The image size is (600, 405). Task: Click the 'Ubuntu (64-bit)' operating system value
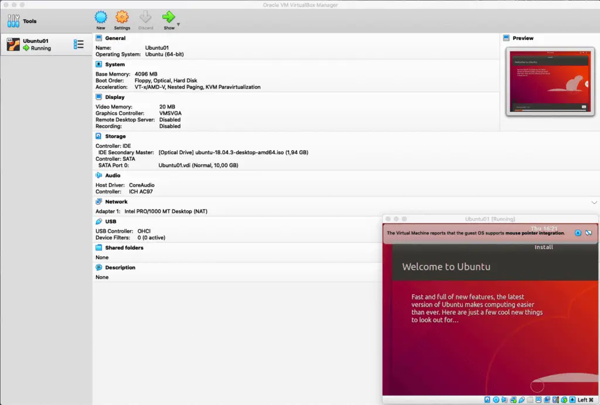(x=164, y=55)
